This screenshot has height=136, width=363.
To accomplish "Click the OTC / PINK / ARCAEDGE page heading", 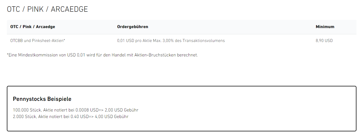I will (x=47, y=9).
